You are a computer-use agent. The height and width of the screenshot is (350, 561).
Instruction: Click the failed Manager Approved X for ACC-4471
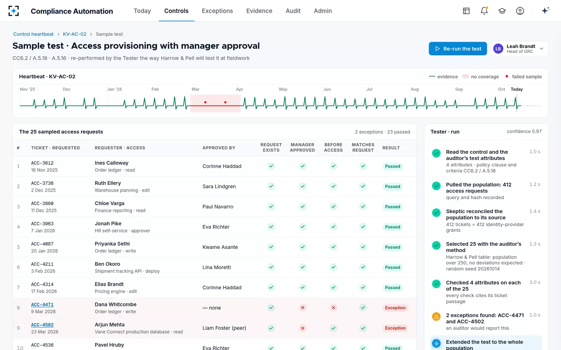tap(303, 308)
